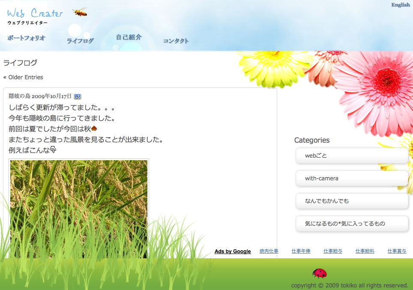The image size is (413, 290).
Task: Open the 仕事給料 ad link
Action: 365,251
